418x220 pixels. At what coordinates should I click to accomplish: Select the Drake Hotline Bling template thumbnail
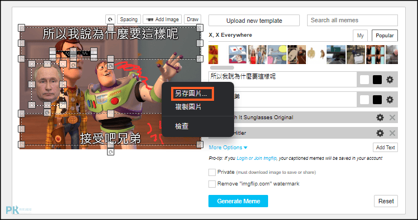(x=213, y=55)
